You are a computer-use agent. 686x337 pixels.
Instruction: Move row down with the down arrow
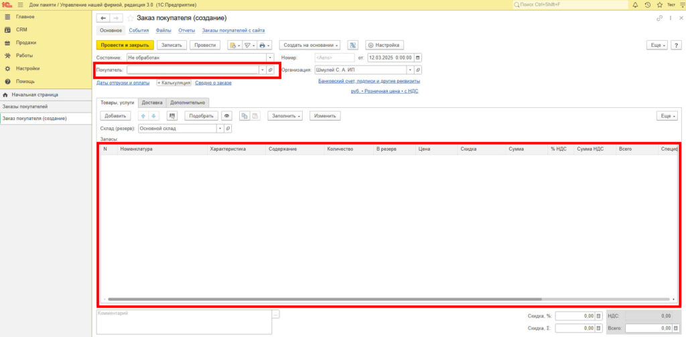[x=153, y=116]
